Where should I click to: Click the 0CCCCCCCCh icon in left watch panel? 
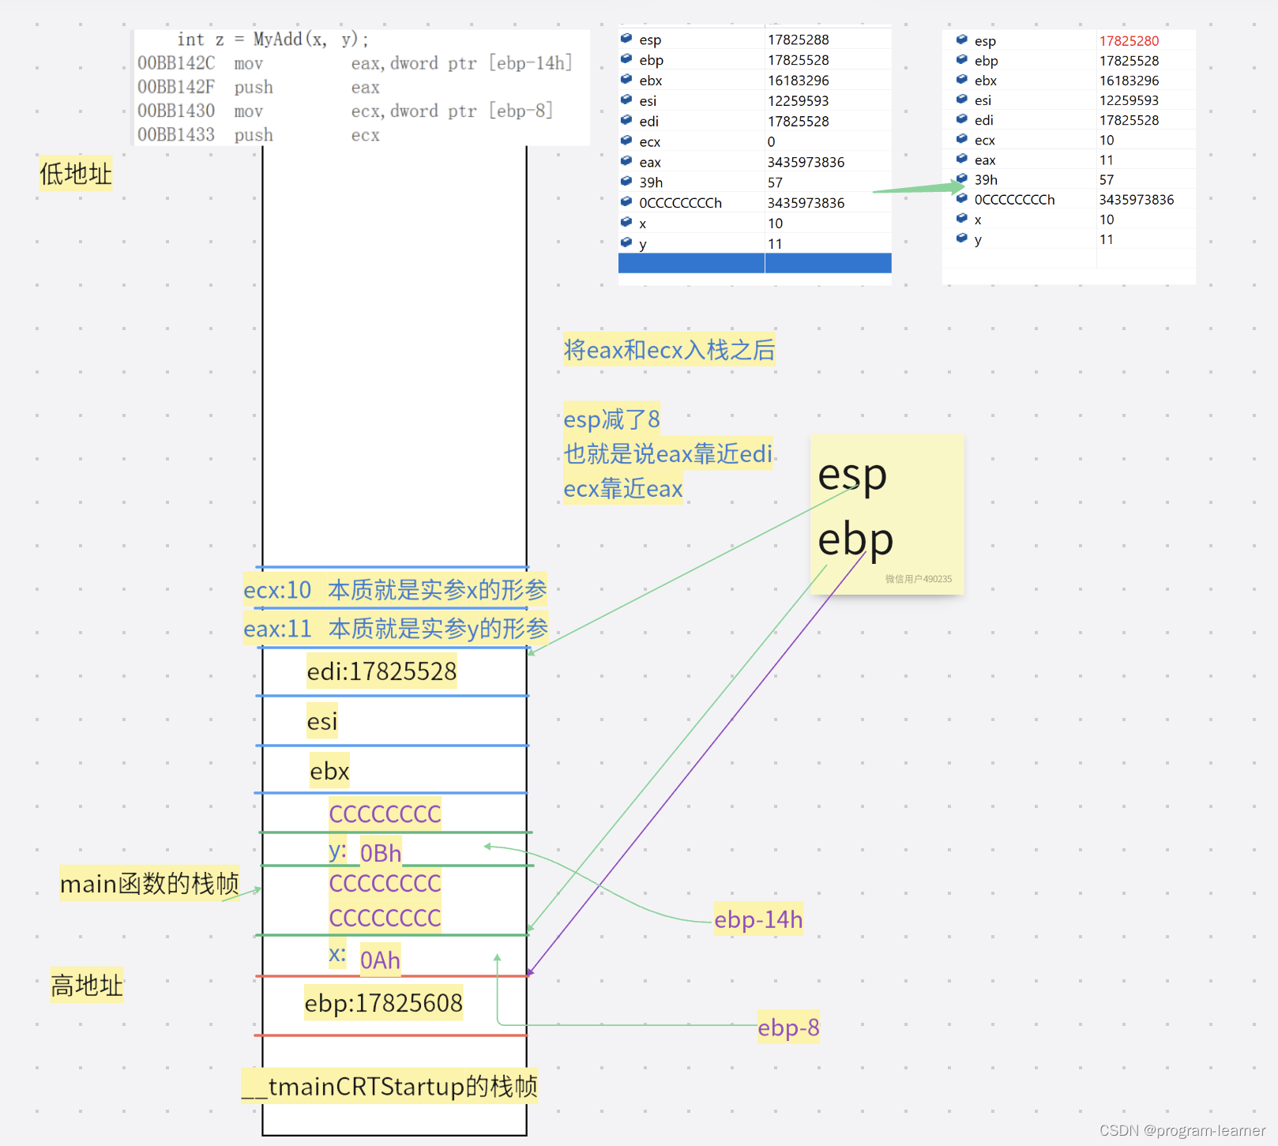click(x=626, y=201)
